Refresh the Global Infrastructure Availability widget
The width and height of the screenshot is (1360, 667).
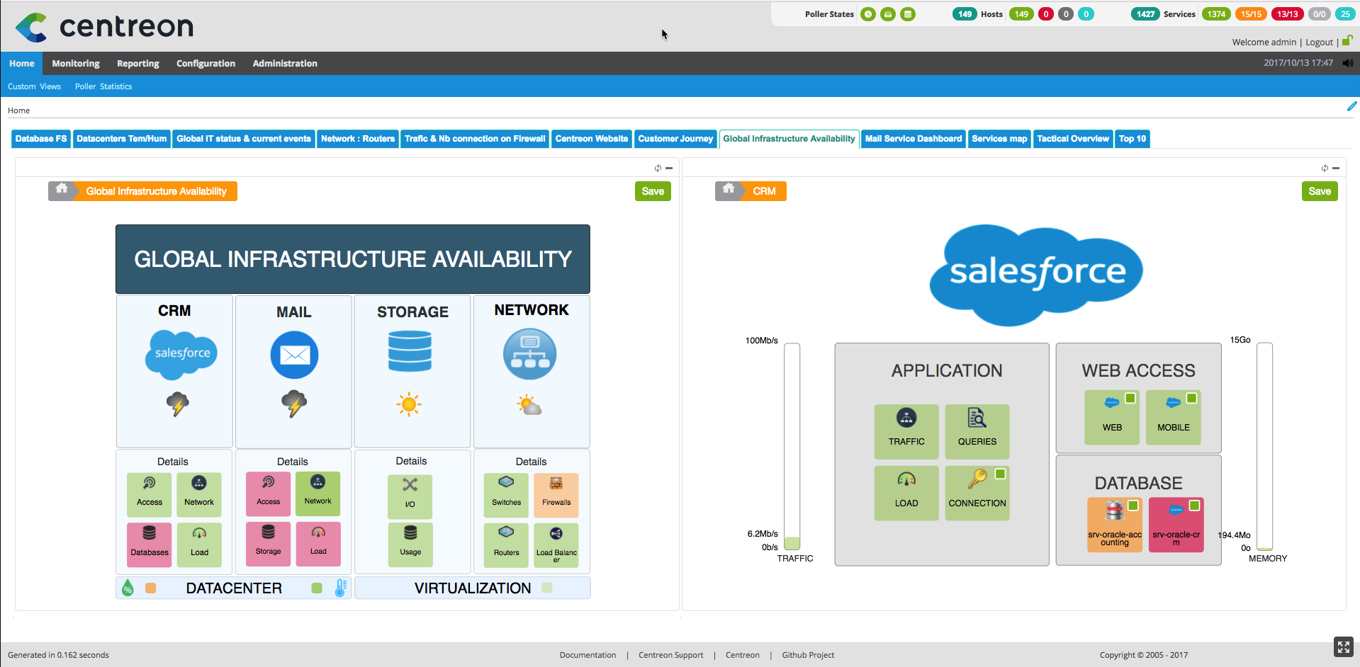pos(658,168)
